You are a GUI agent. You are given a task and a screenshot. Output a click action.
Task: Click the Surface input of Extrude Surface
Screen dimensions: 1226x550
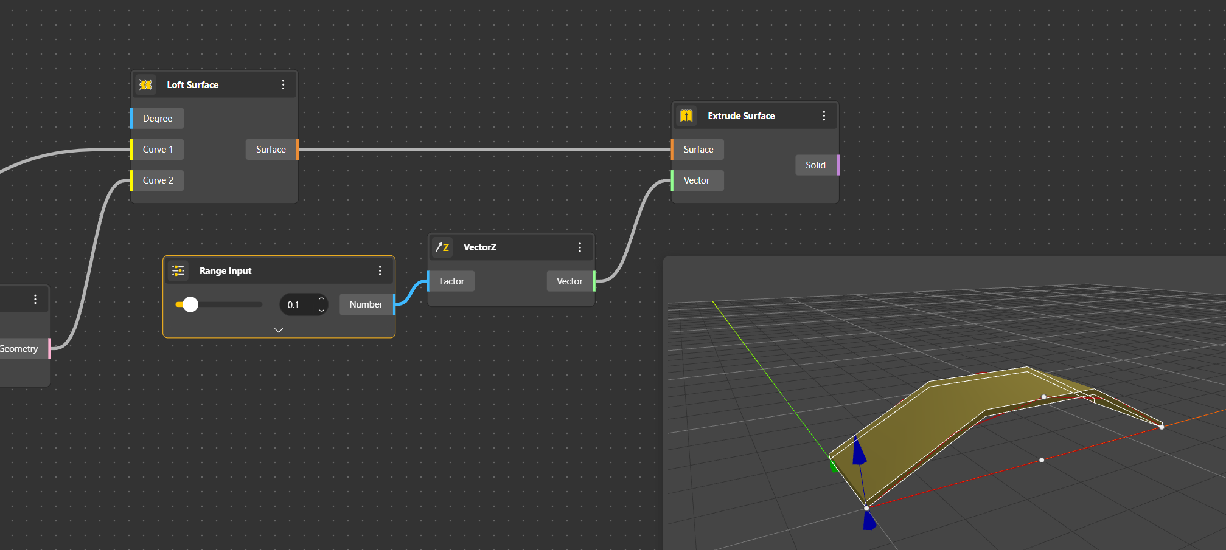[697, 150]
